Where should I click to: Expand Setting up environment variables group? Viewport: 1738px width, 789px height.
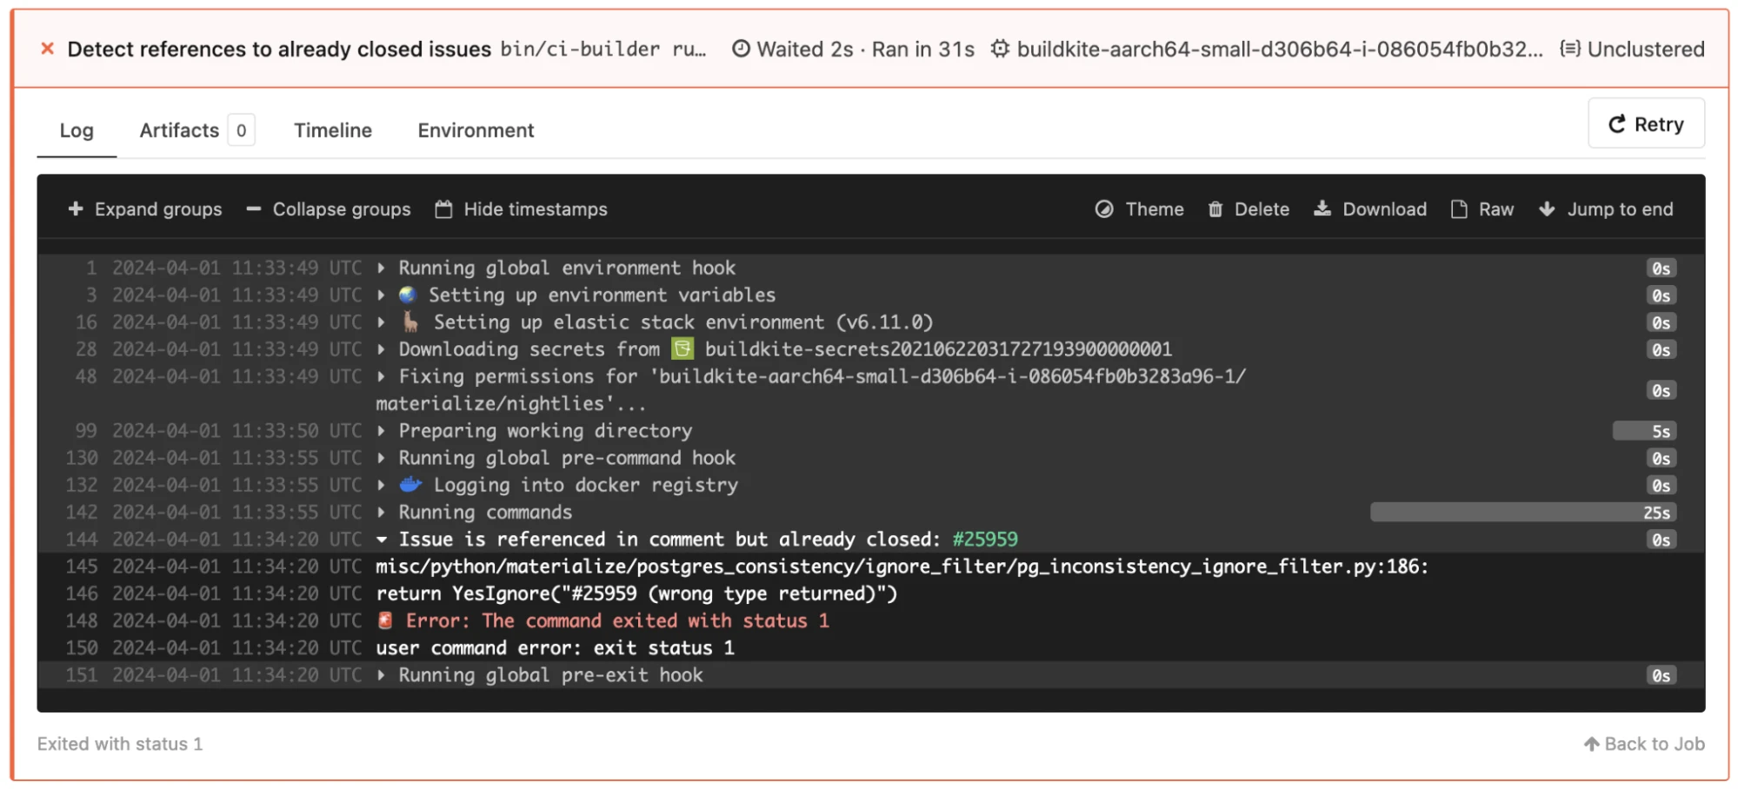click(x=381, y=295)
